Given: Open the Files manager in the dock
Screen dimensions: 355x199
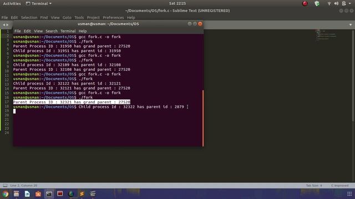Looking at the screenshot, I should (16, 194).
